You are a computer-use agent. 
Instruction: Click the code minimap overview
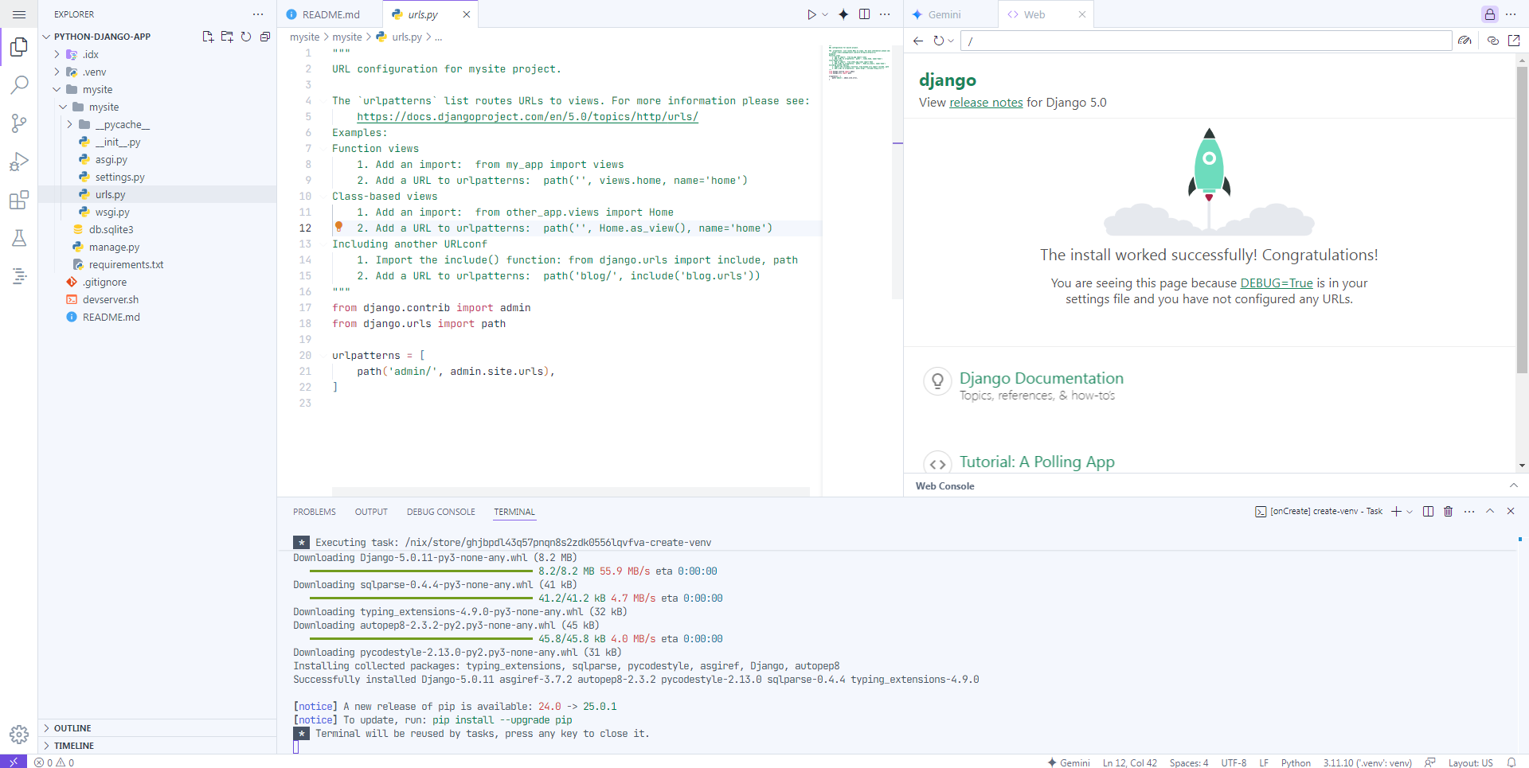tap(859, 62)
